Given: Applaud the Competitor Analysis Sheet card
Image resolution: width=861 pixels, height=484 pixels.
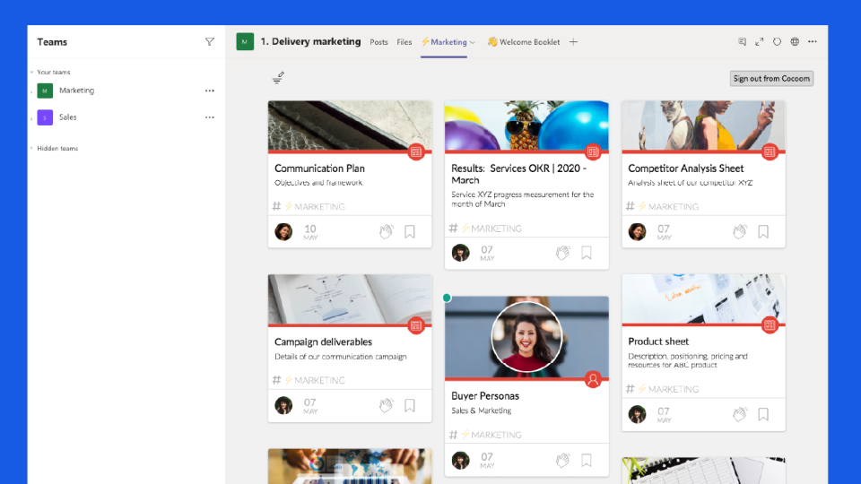Looking at the screenshot, I should coord(740,231).
